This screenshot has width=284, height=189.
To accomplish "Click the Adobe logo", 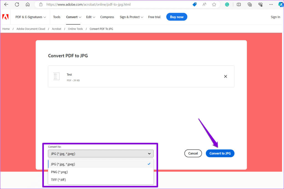I will (5, 17).
